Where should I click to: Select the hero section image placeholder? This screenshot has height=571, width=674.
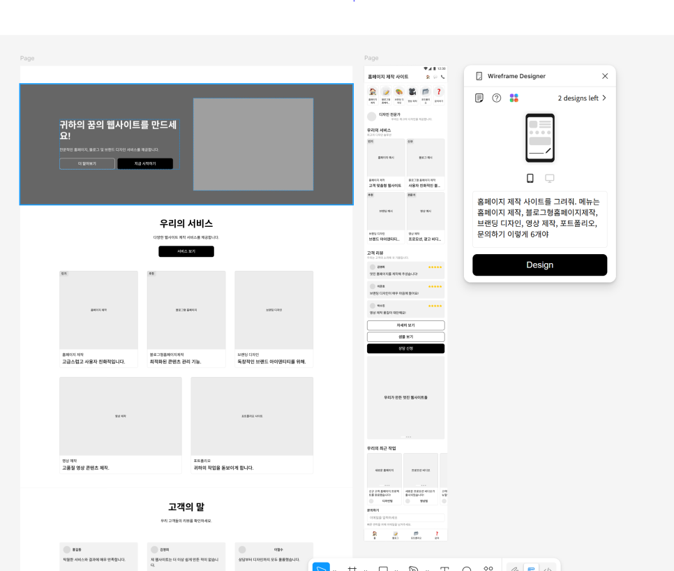pos(253,144)
